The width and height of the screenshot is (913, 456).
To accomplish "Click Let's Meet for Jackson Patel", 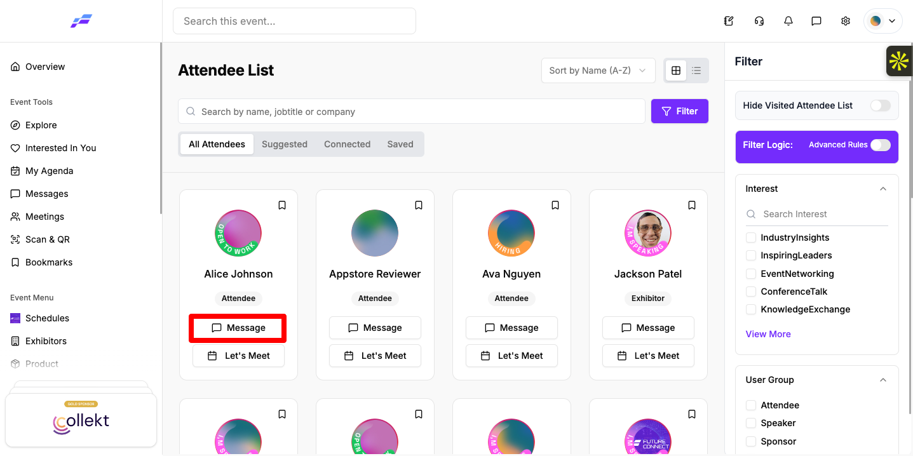I will pyautogui.click(x=648, y=356).
